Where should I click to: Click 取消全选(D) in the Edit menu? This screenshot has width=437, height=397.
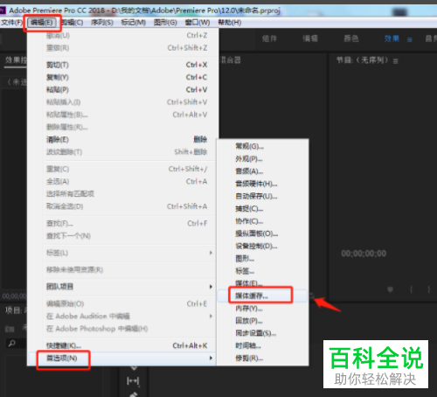122,206
